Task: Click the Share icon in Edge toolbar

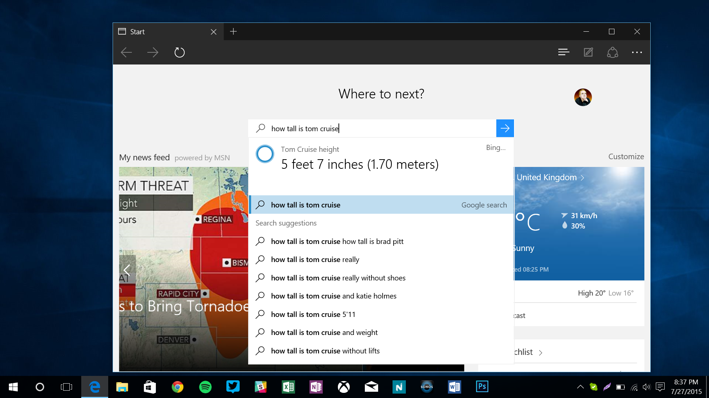Action: pos(613,52)
